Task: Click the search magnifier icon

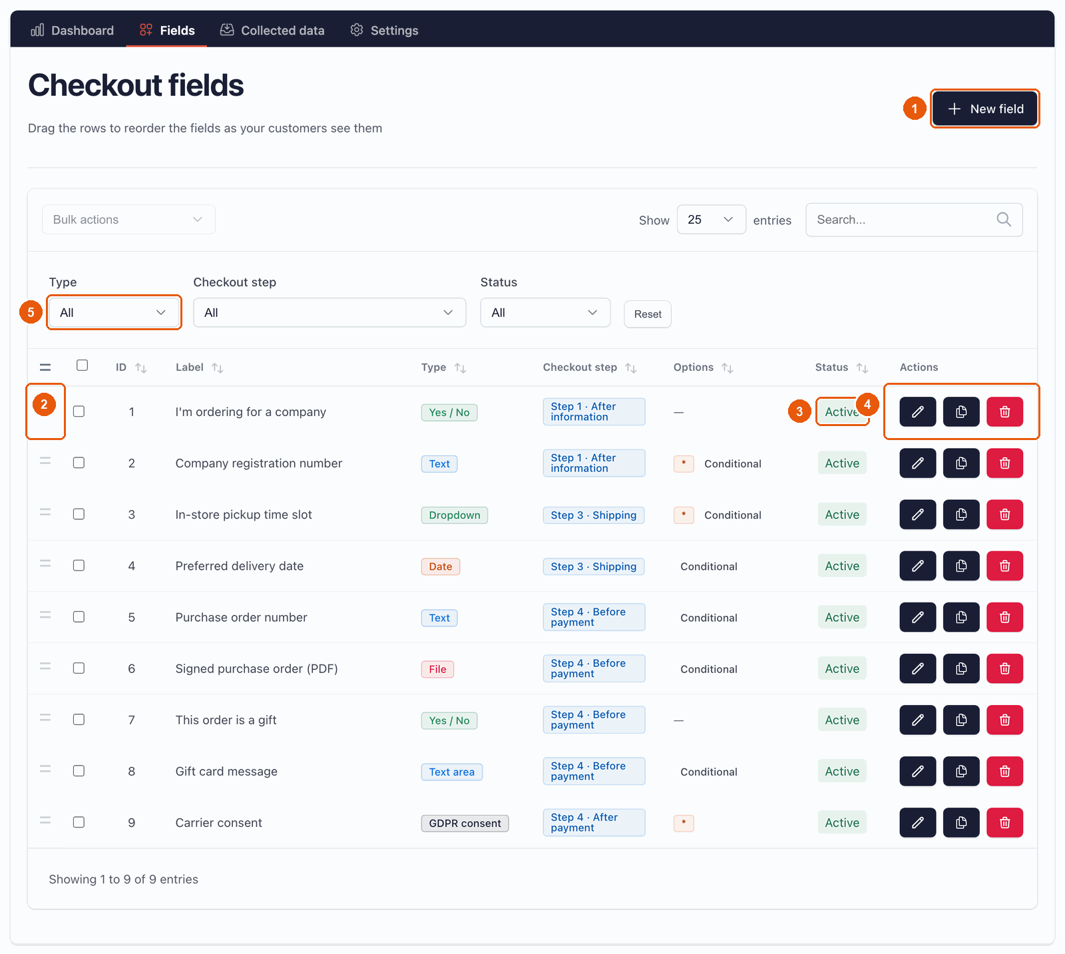Action: (x=1004, y=220)
